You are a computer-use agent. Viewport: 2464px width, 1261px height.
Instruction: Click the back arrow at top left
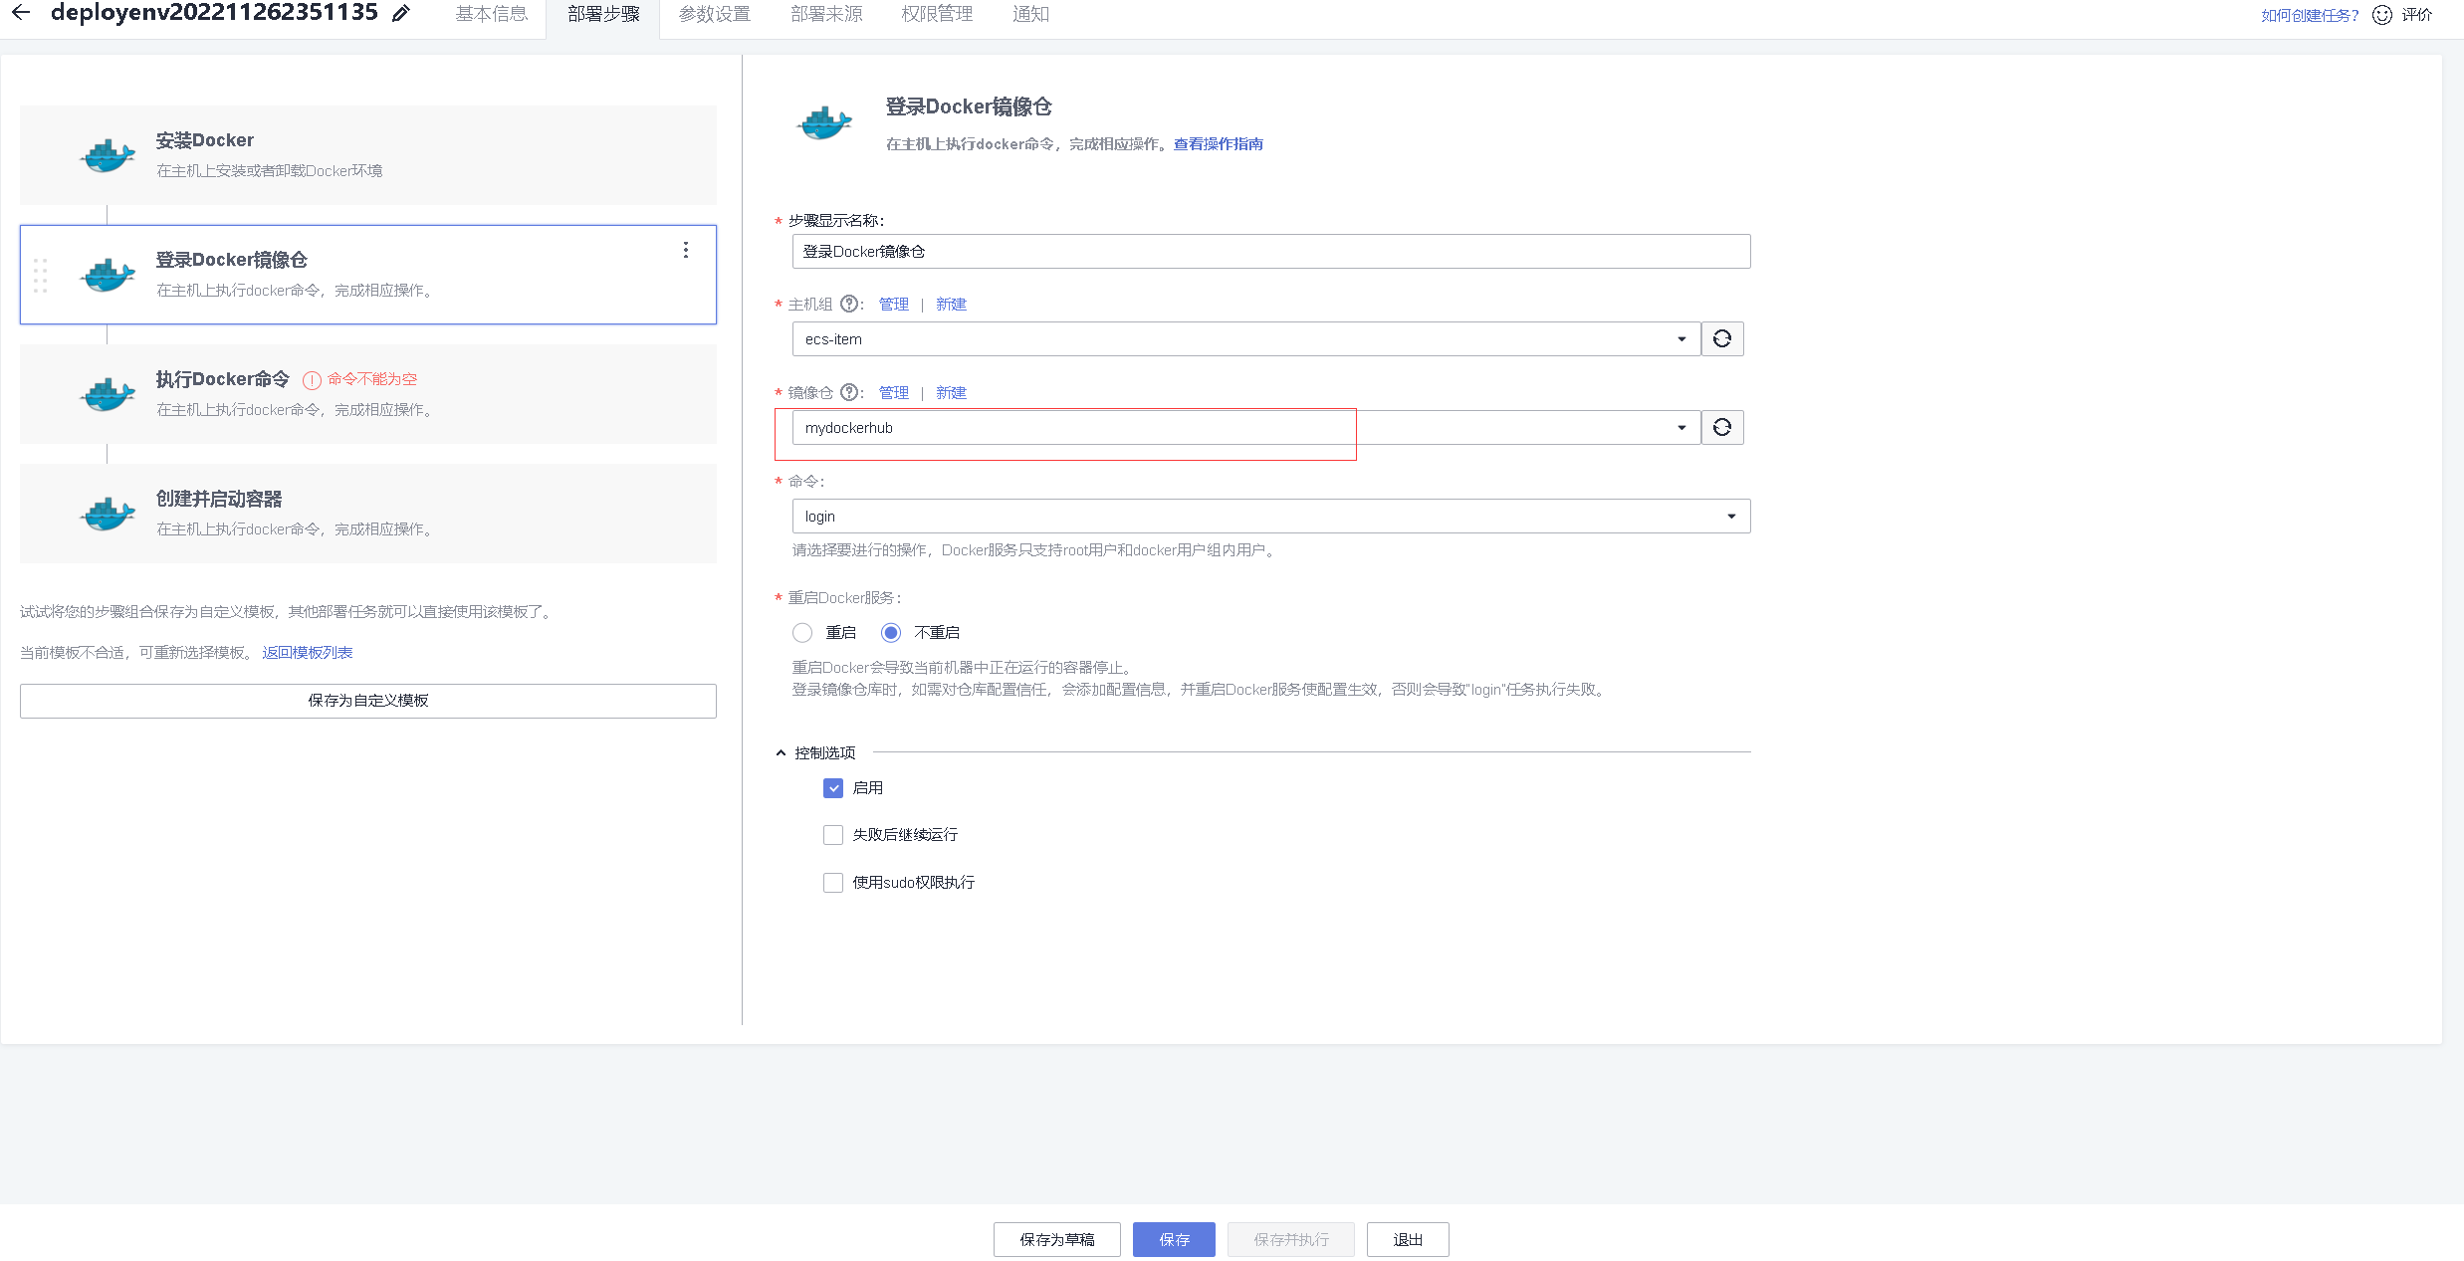pyautogui.click(x=21, y=13)
